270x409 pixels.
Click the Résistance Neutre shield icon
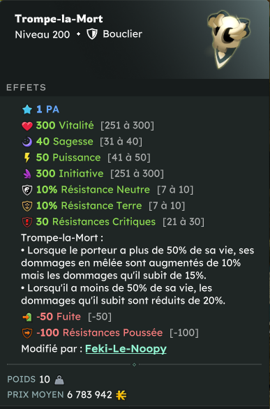click(27, 190)
